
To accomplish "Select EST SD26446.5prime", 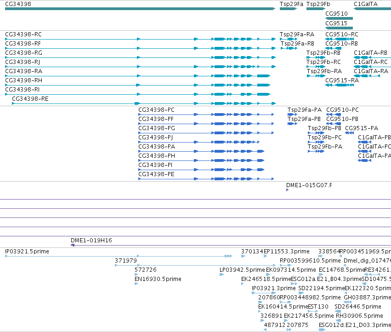I will [338, 311].
